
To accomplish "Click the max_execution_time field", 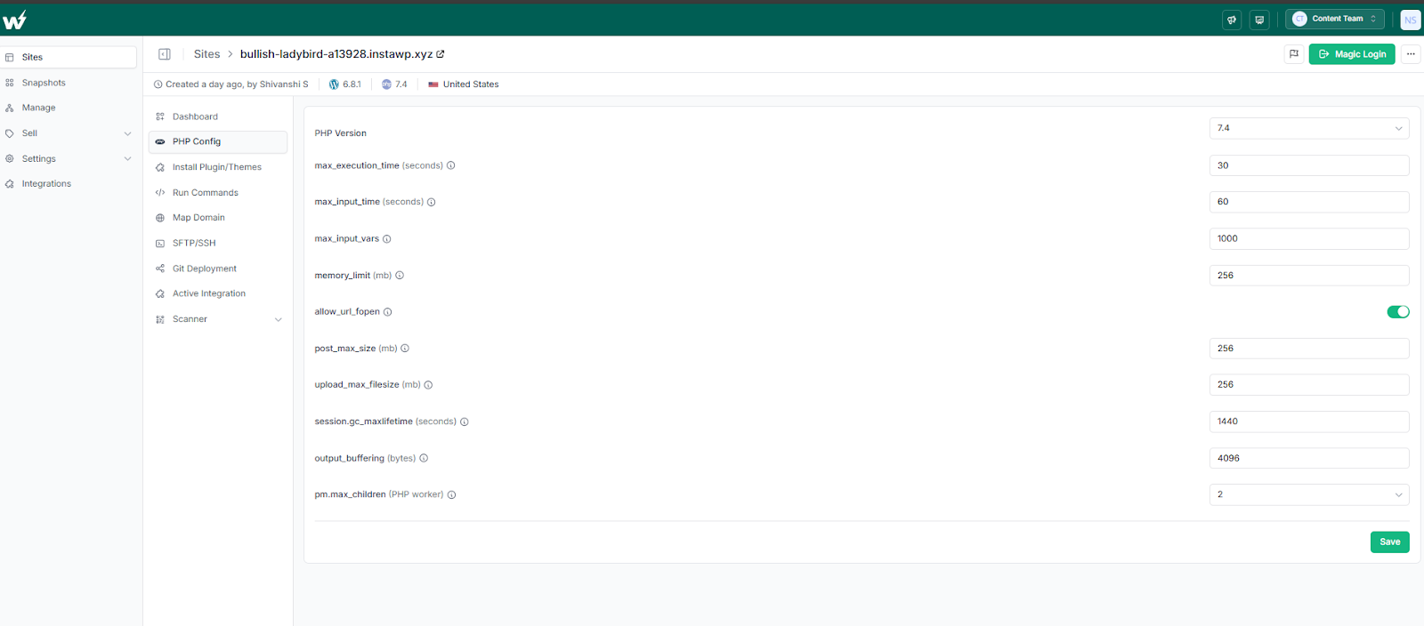I will [1309, 165].
